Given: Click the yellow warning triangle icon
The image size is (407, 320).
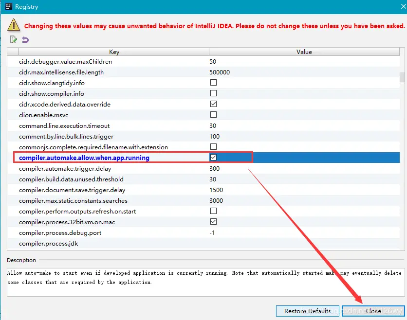Looking at the screenshot, I should (14, 25).
